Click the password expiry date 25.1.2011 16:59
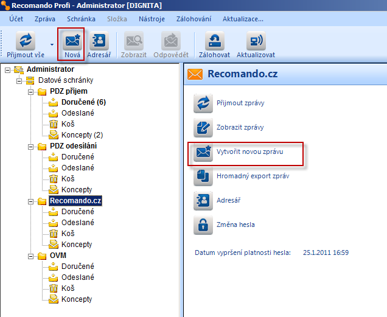 [x=326, y=253]
